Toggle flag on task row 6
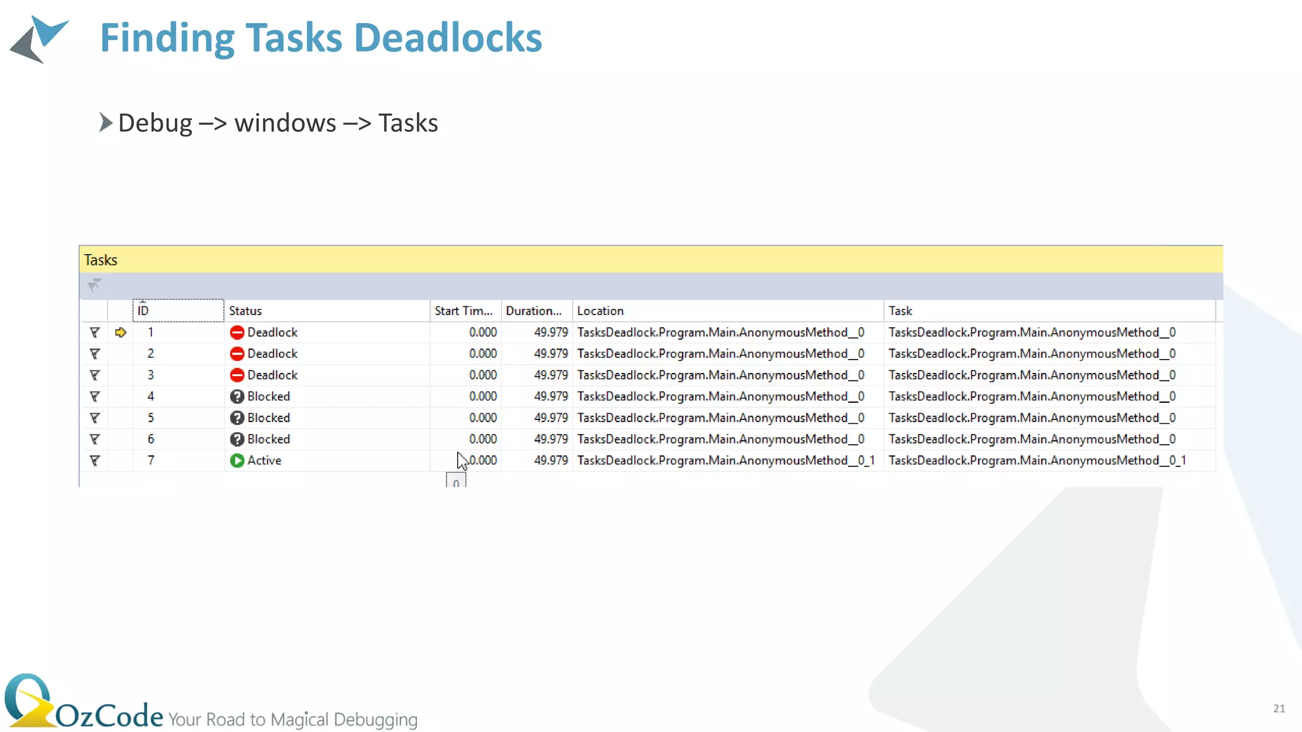The image size is (1302, 732). (x=95, y=439)
